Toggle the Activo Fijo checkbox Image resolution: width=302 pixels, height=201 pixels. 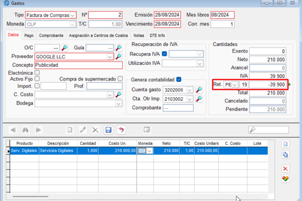pyautogui.click(x=37, y=79)
